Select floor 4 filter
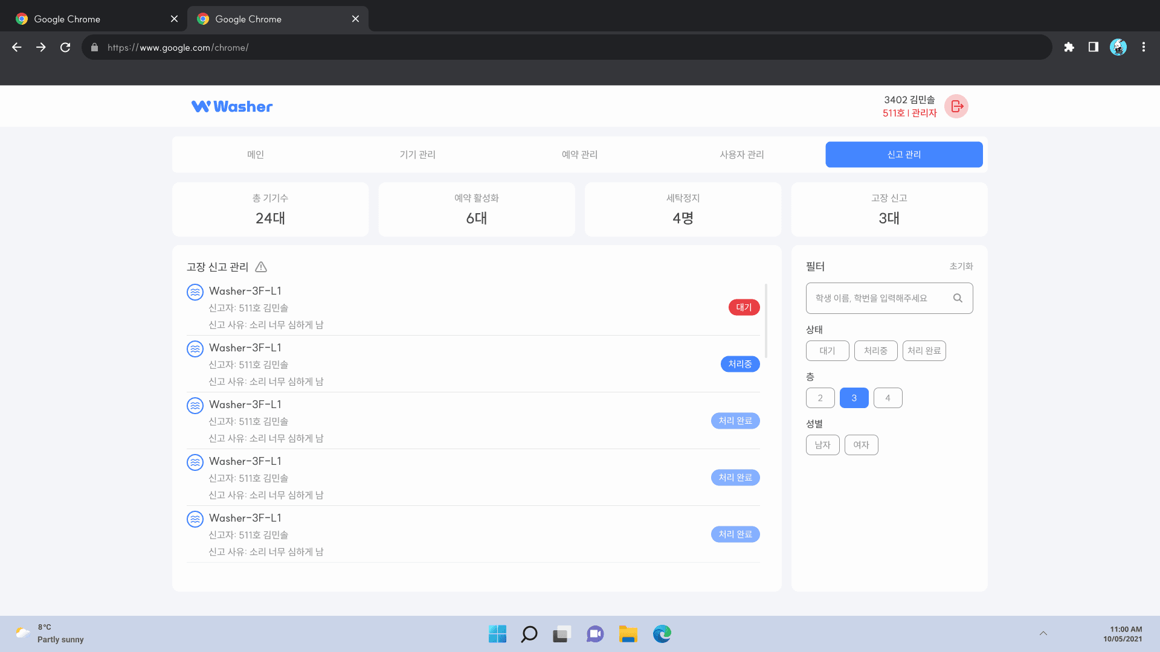The height and width of the screenshot is (652, 1160). tap(888, 398)
